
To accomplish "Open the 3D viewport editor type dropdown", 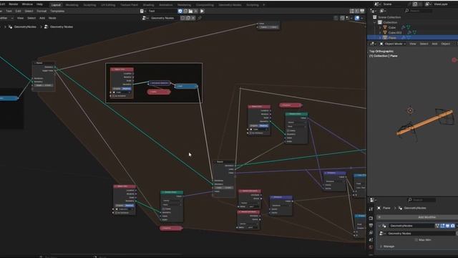I will (373, 44).
